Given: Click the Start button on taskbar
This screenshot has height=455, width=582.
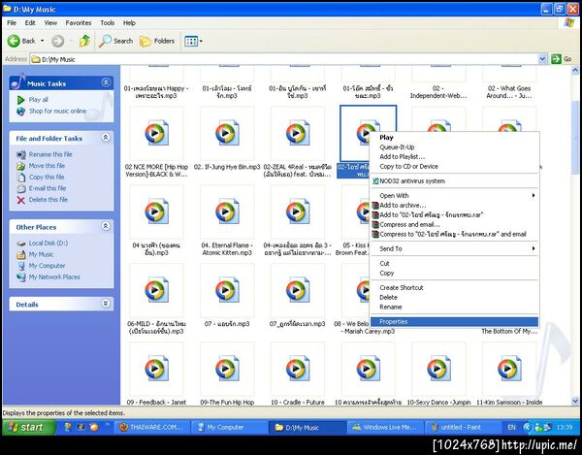Looking at the screenshot, I should pyautogui.click(x=28, y=427).
